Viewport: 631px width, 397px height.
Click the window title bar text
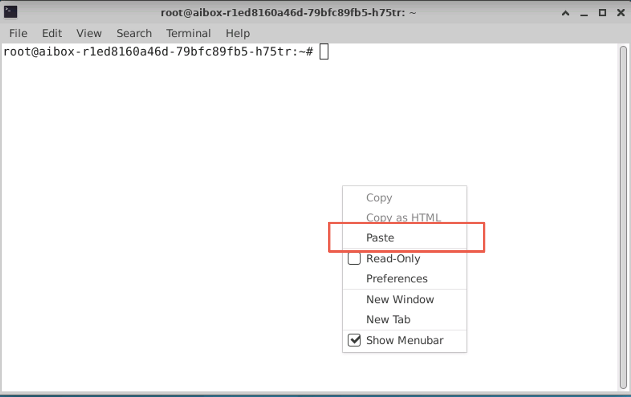pos(288,13)
